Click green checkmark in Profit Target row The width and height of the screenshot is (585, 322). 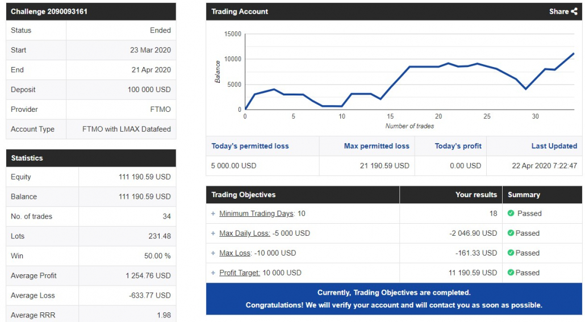point(511,273)
